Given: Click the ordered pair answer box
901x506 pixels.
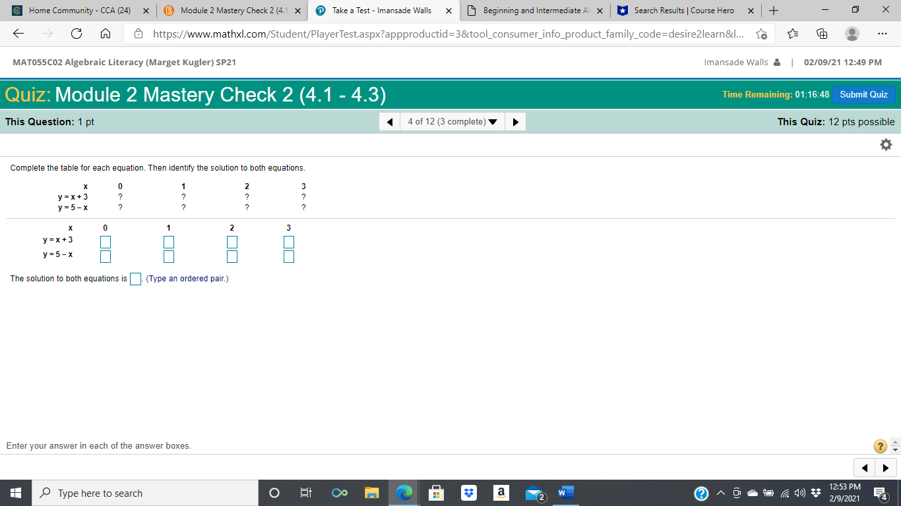Looking at the screenshot, I should (135, 279).
